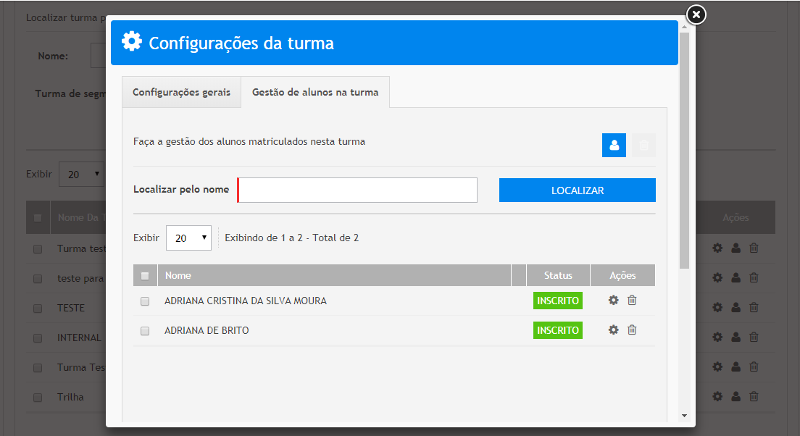Image resolution: width=800 pixels, height=436 pixels.
Task: Open the background page Exibir dropdown
Action: (x=81, y=175)
